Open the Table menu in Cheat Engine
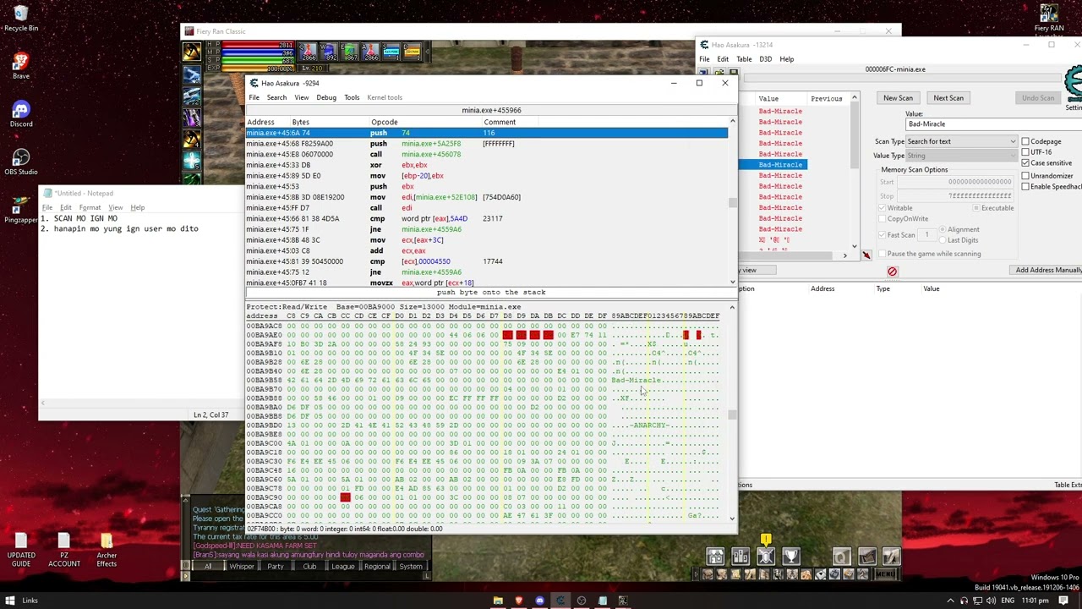This screenshot has height=609, width=1082. (744, 59)
